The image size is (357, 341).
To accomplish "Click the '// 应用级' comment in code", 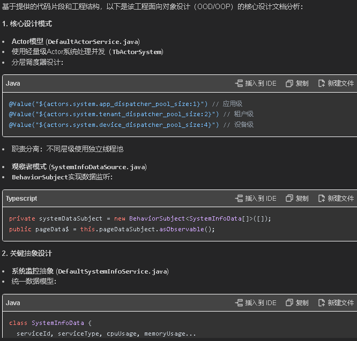I will pyautogui.click(x=227, y=104).
